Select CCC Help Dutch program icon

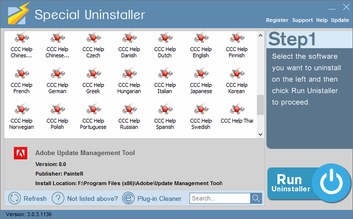coord(165,38)
